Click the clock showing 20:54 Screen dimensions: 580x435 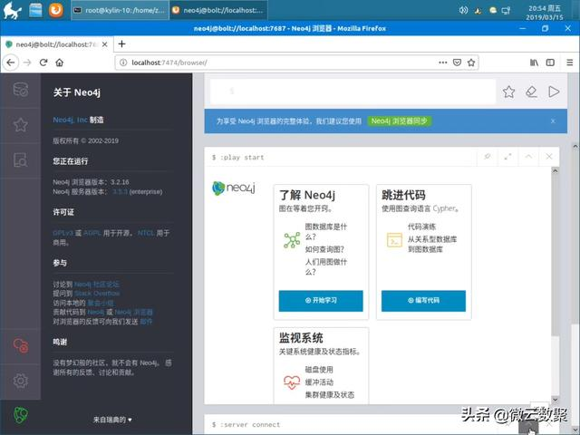pos(545,12)
